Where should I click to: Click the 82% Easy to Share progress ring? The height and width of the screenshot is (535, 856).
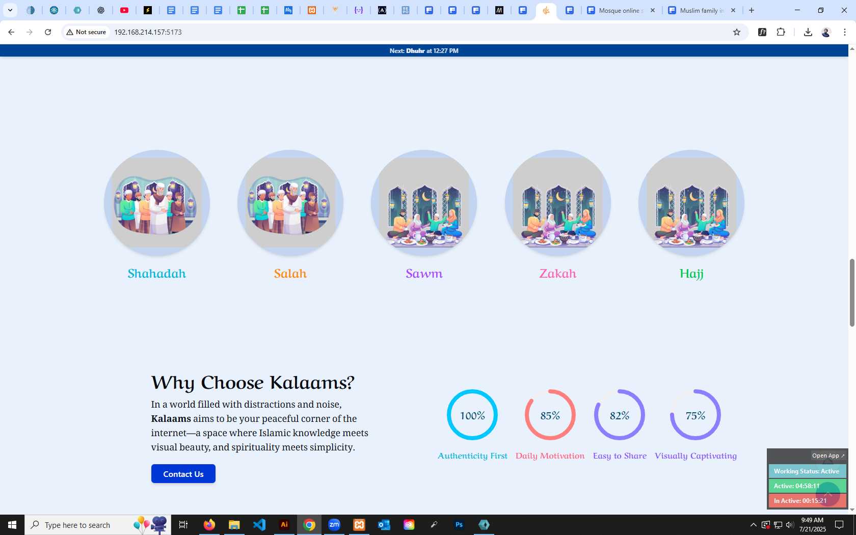tap(620, 415)
